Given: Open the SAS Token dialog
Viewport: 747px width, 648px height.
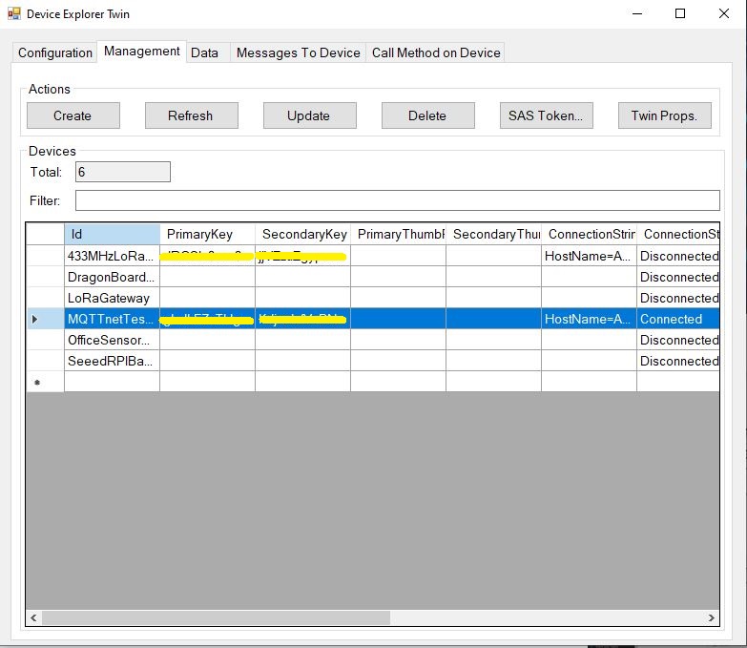Looking at the screenshot, I should (546, 115).
